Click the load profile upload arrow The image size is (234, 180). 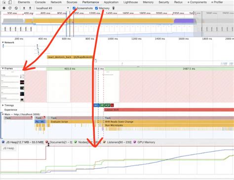click(x=24, y=8)
